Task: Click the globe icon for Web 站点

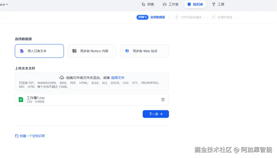Action: coord(127,51)
